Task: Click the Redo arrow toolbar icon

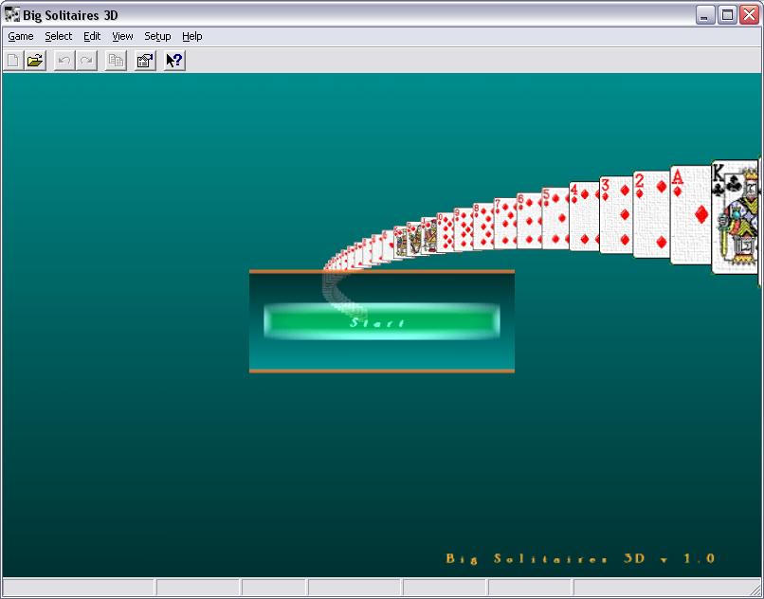Action: (x=86, y=61)
